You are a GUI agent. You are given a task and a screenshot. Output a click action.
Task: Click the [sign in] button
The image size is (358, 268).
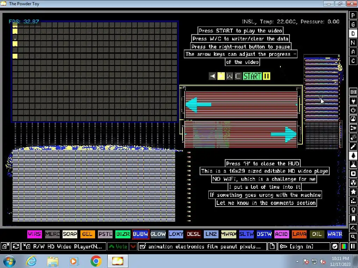[304, 246]
